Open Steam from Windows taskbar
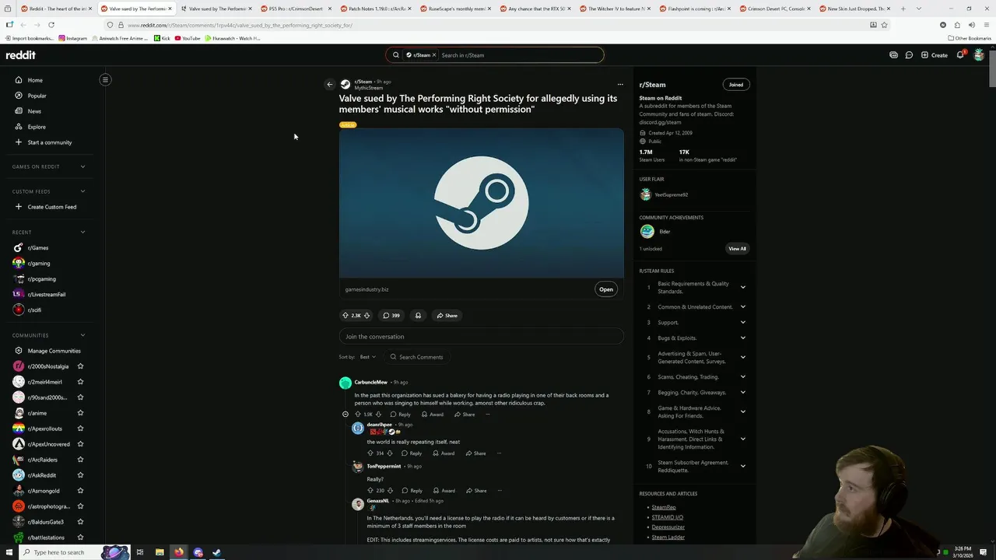 217,552
